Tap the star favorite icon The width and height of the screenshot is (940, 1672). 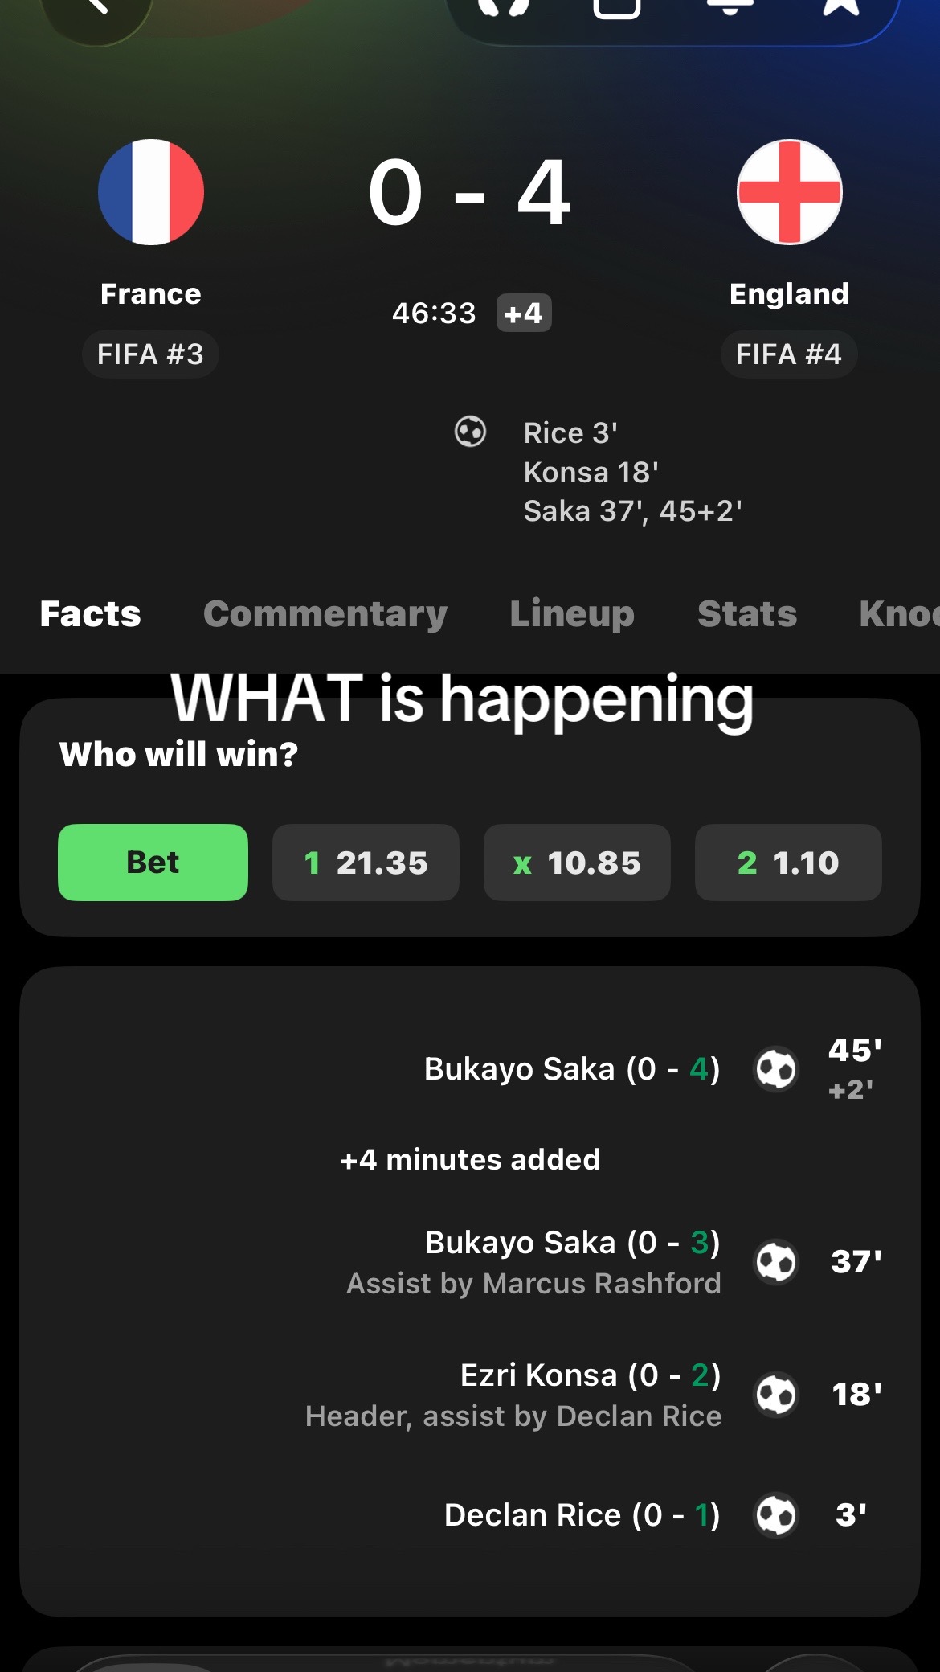841,6
